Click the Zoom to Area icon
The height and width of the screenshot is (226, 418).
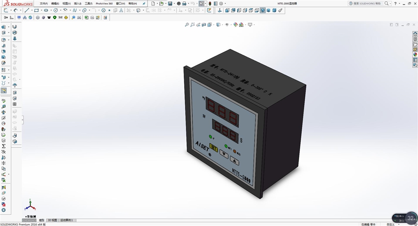tap(192, 24)
